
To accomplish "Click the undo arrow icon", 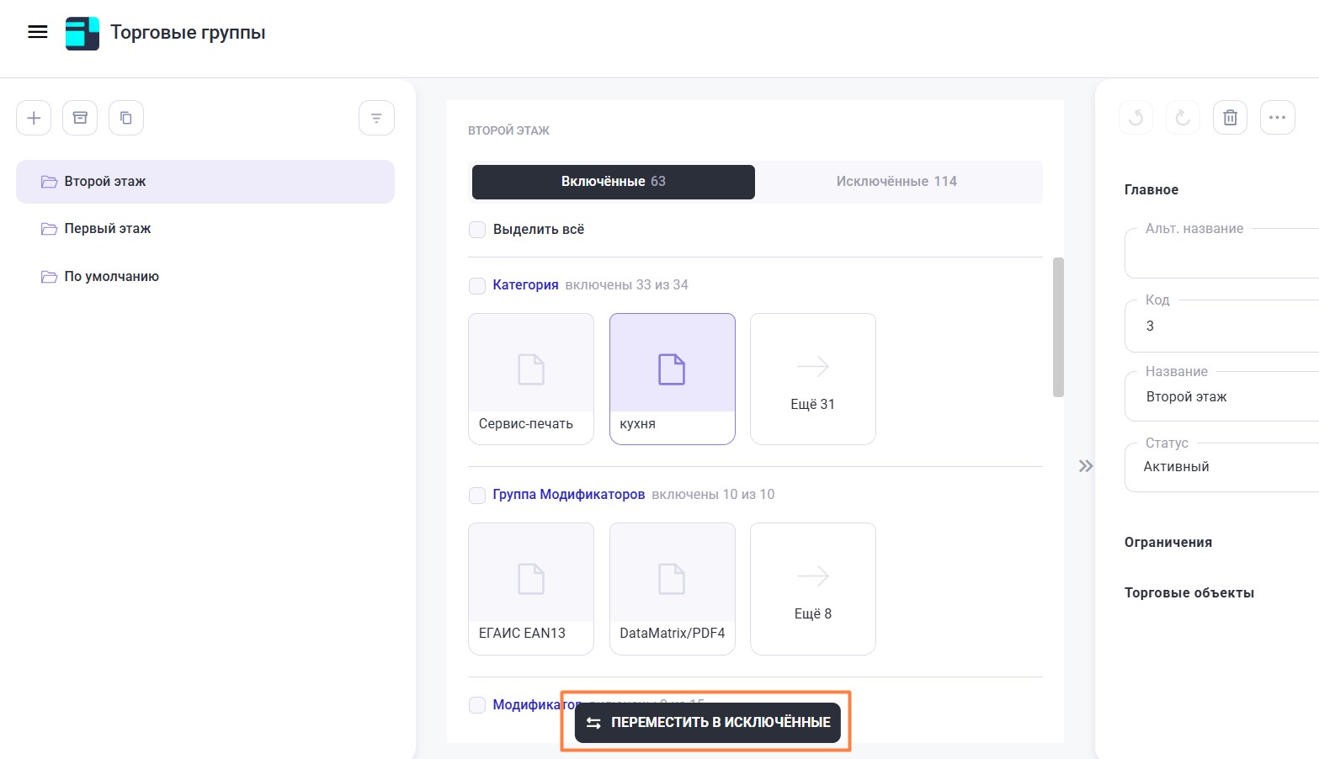I will (1136, 118).
